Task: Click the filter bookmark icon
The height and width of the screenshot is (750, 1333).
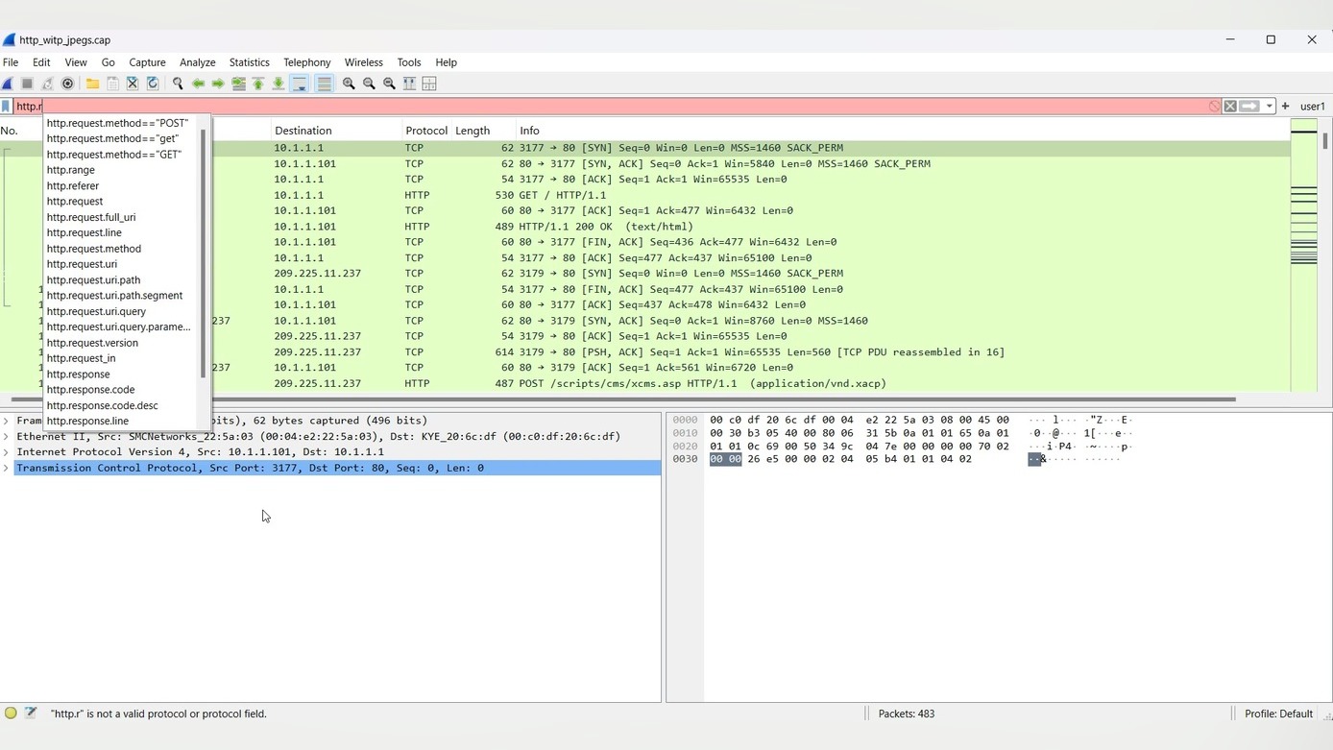Action: tap(7, 107)
